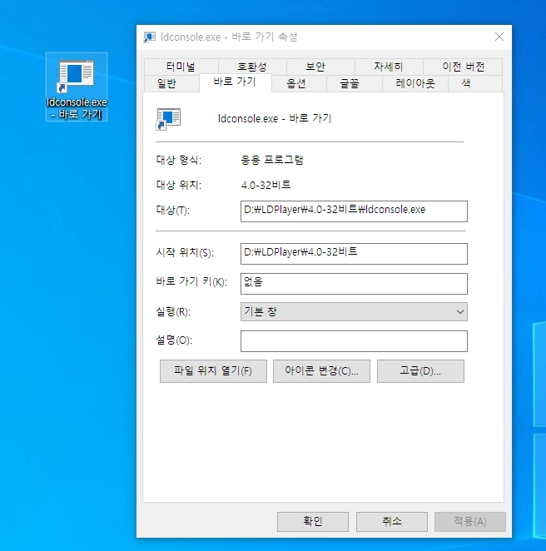
Task: Open the 레이아웃 tab
Action: pos(415,83)
